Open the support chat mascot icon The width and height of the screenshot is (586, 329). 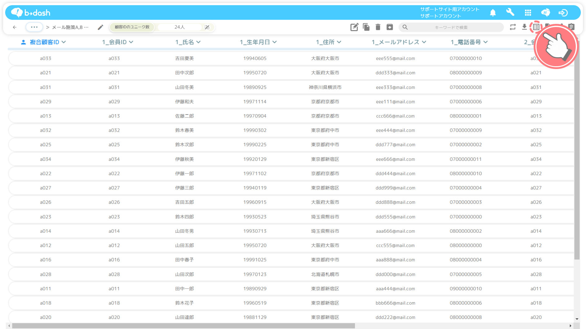tap(545, 13)
